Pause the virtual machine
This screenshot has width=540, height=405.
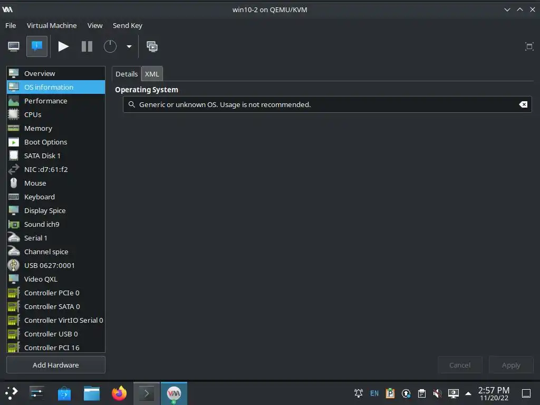click(x=87, y=46)
